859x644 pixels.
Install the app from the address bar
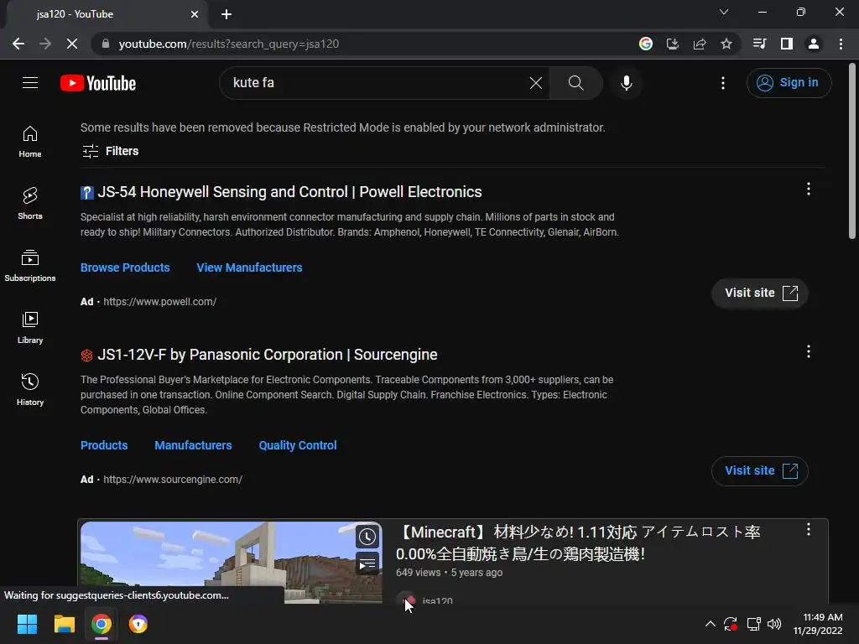(672, 44)
